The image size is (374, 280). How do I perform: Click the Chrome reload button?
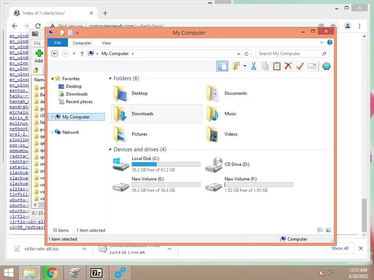coord(38,26)
